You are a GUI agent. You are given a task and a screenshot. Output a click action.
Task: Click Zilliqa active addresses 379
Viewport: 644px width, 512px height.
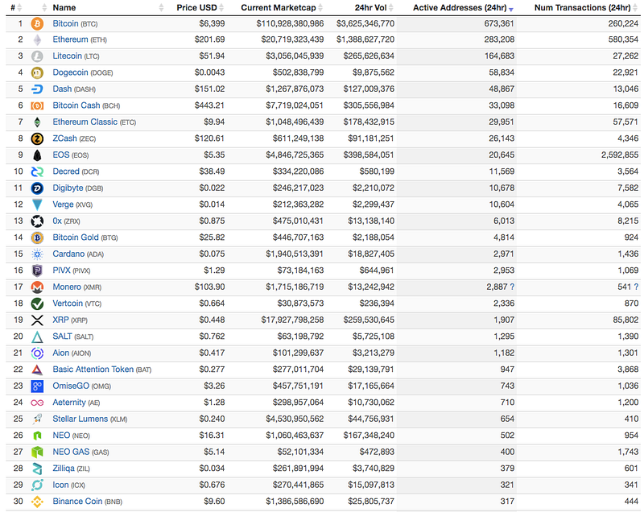pyautogui.click(x=507, y=469)
